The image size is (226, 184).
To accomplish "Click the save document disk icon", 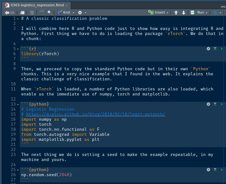I will [x=32, y=12].
